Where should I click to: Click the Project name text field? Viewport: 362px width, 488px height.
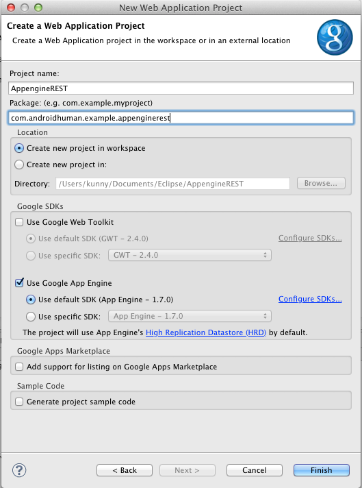tap(181, 88)
